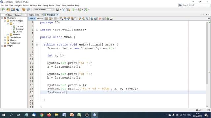
Task: Open the File menu
Action: (x=2, y=5)
